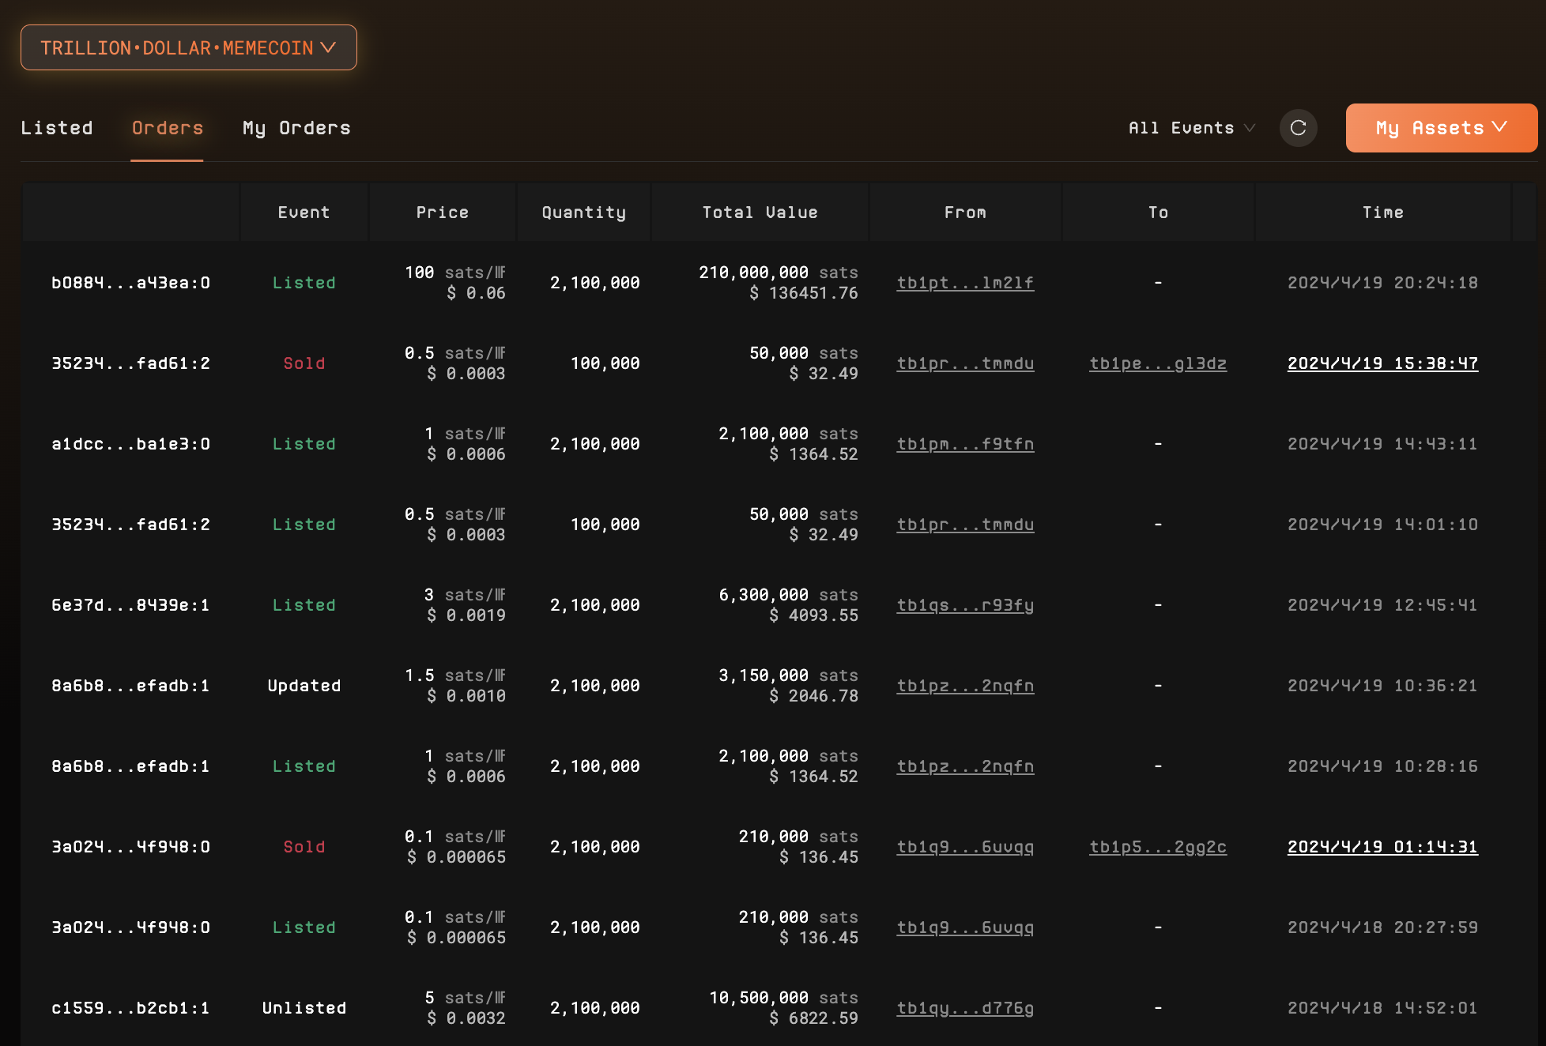
Task: Select the Orders tab
Action: point(168,128)
